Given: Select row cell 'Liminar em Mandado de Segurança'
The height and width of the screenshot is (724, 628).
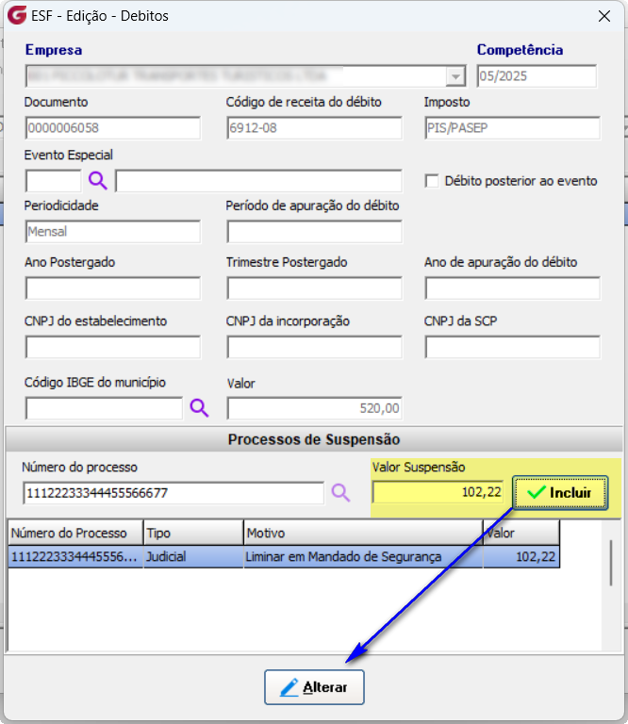Looking at the screenshot, I should point(363,557).
